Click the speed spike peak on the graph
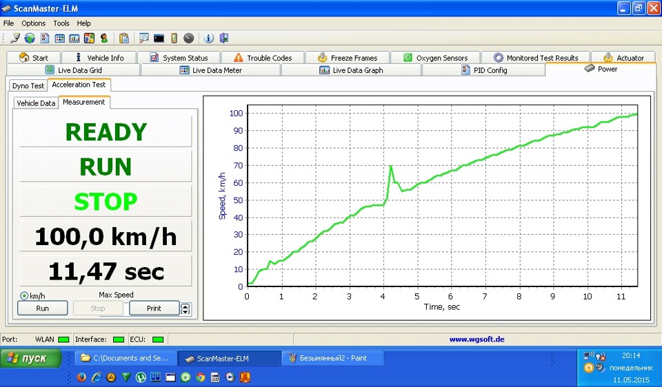The image size is (662, 387). (x=391, y=166)
